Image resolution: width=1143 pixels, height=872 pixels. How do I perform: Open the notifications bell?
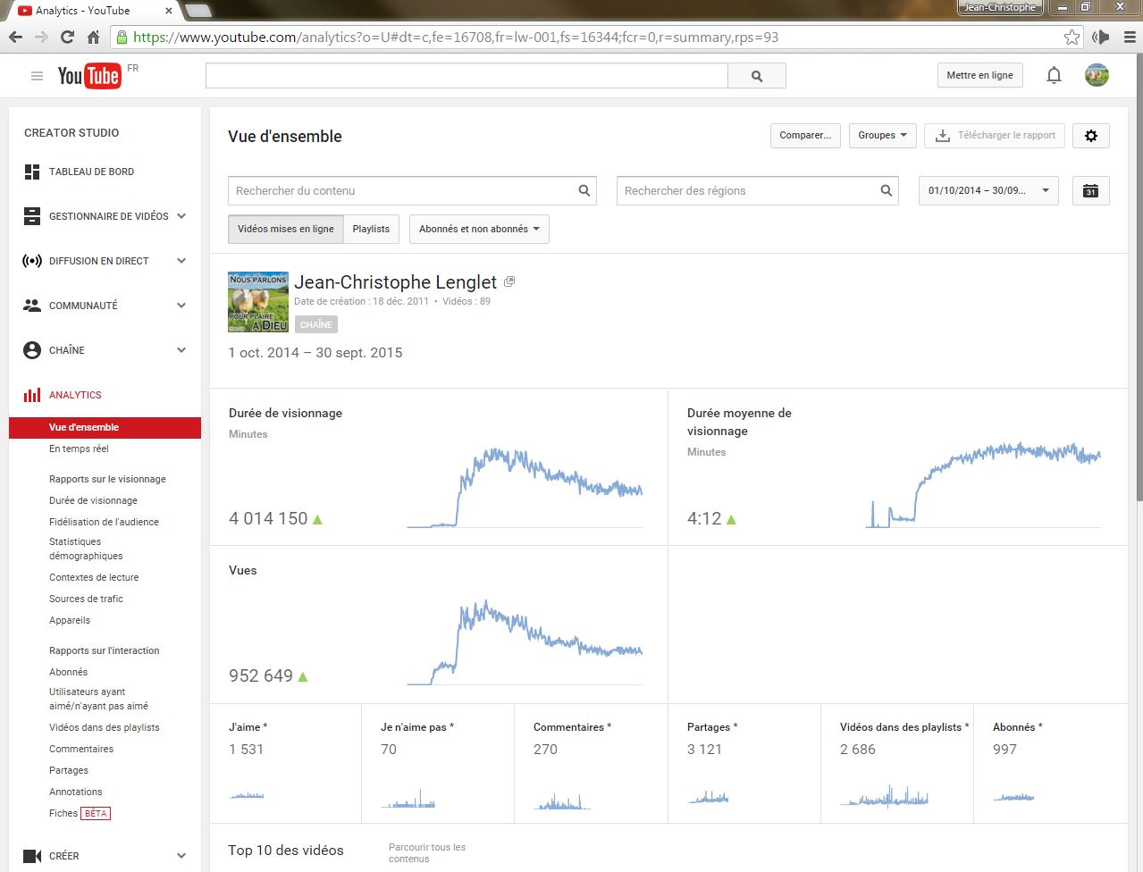click(1054, 76)
